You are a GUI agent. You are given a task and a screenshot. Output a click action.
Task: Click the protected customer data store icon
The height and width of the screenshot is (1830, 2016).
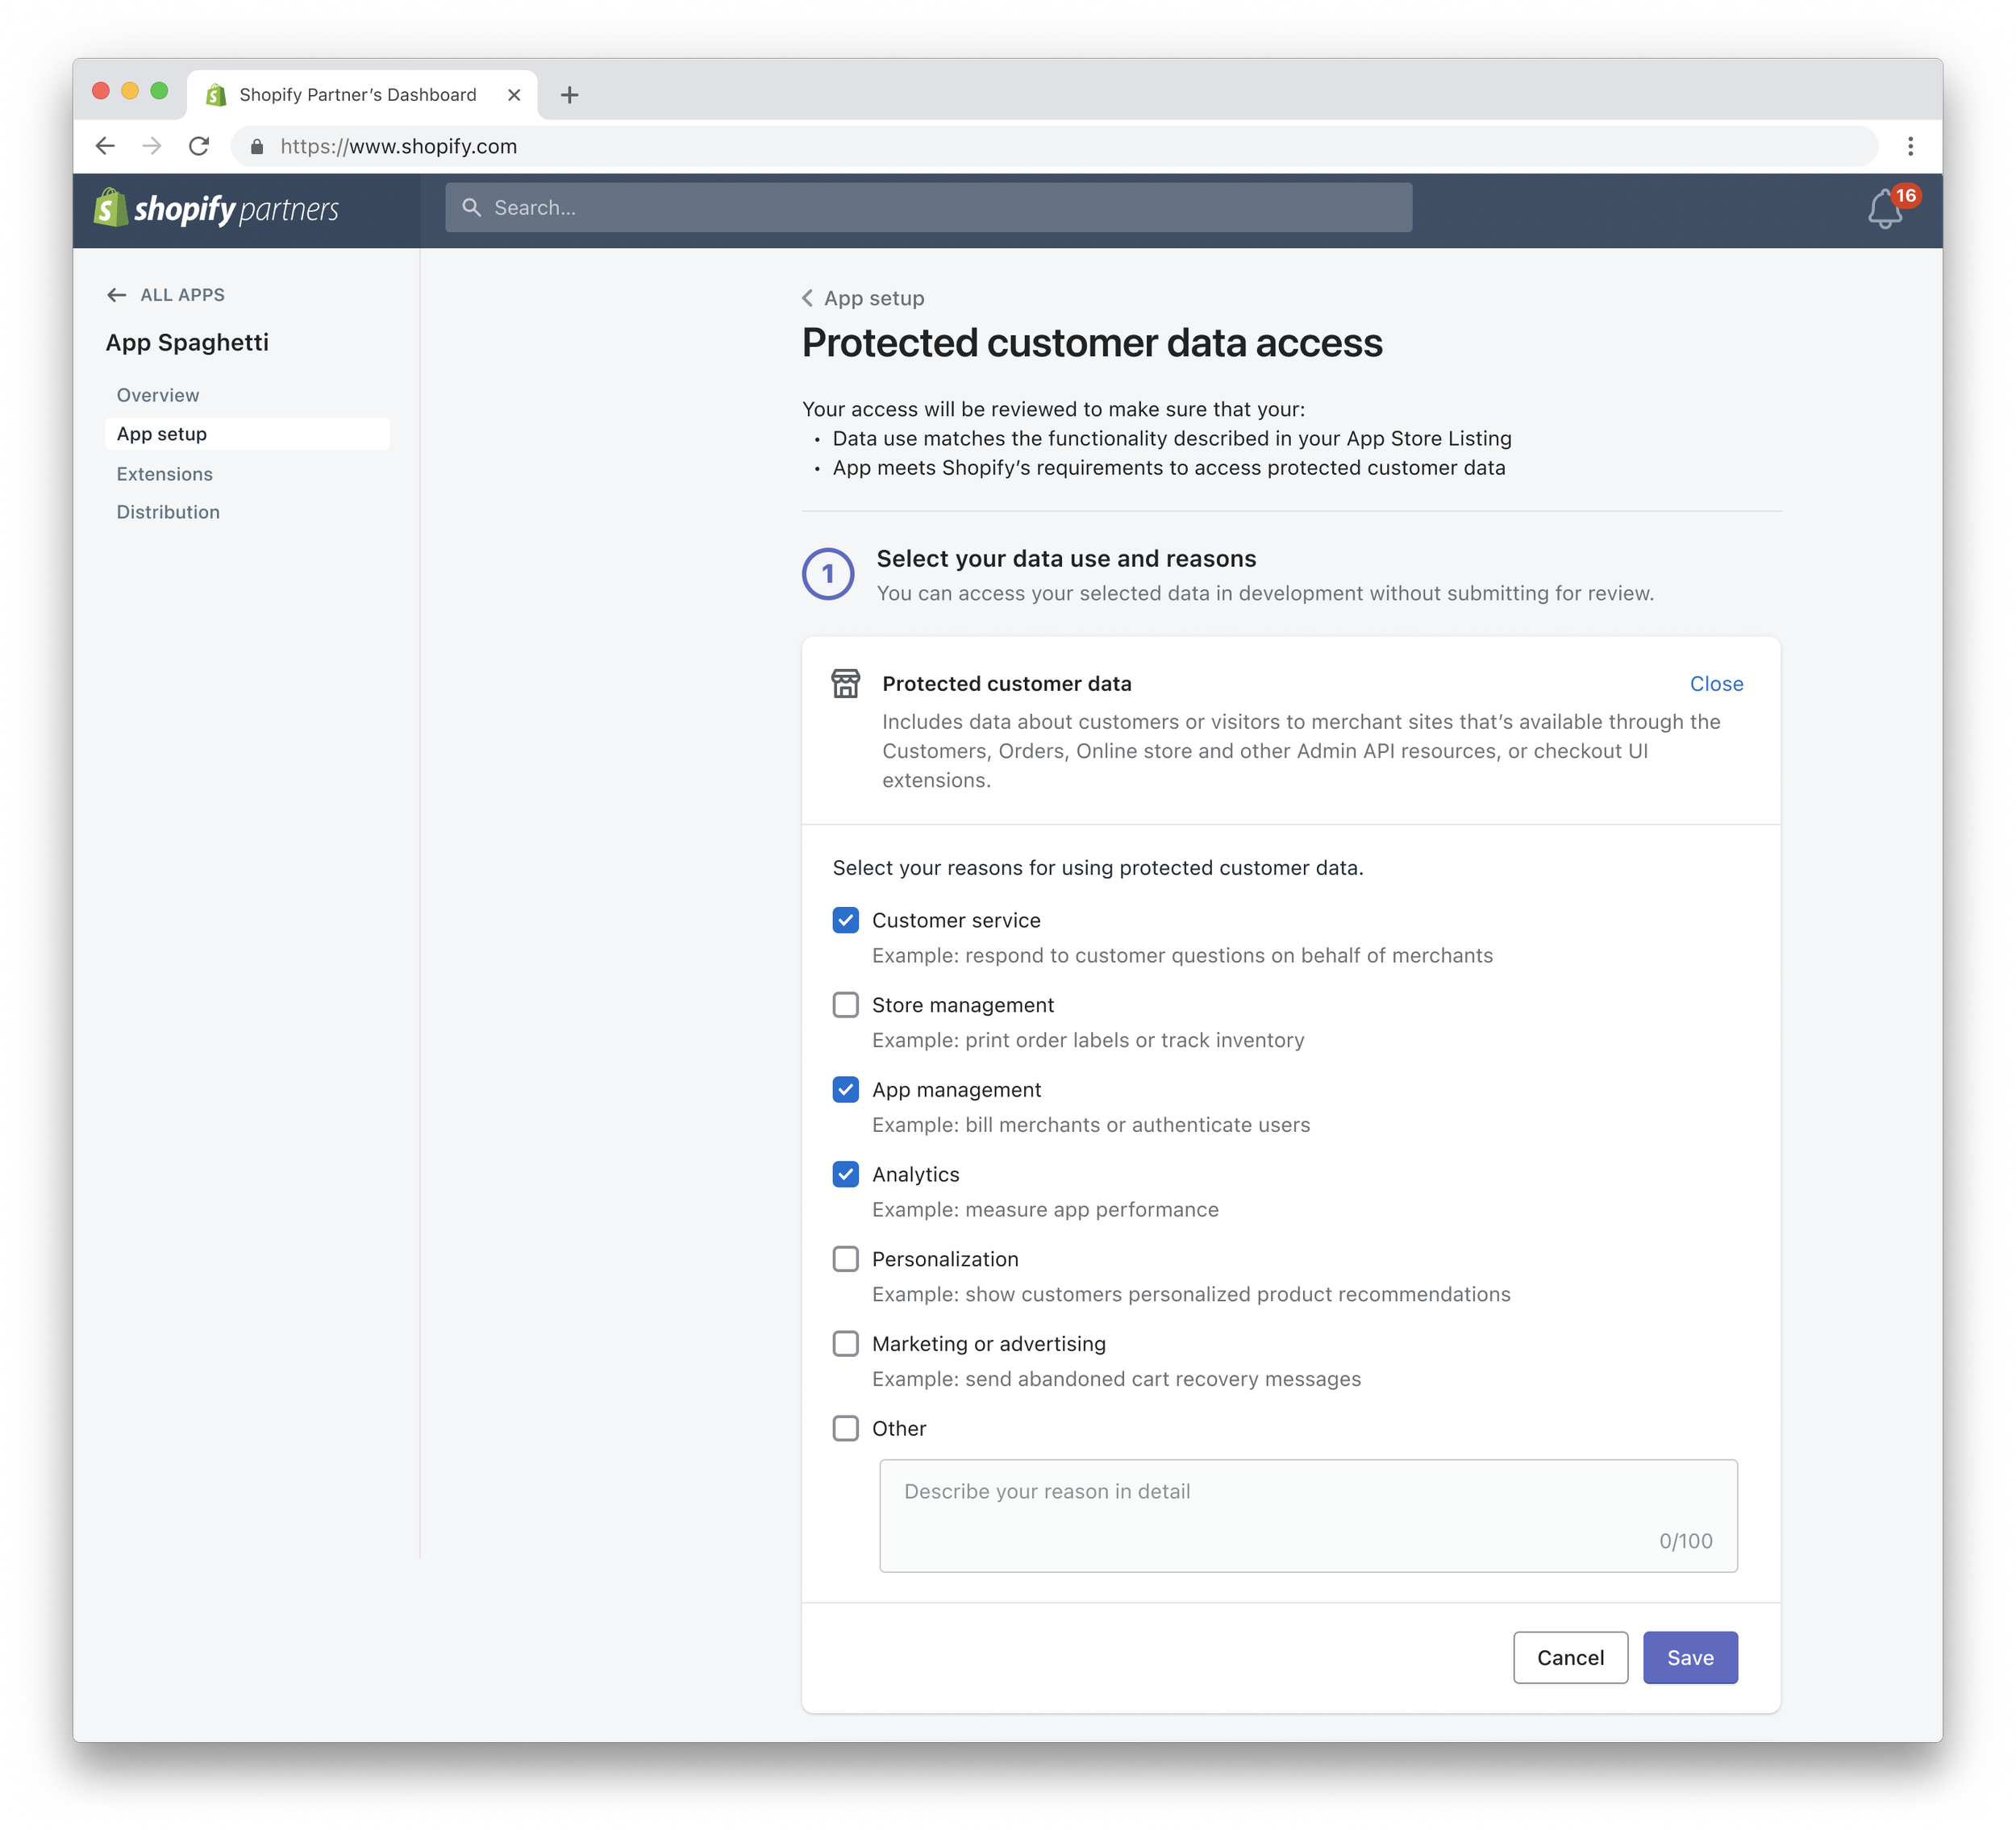coord(845,684)
